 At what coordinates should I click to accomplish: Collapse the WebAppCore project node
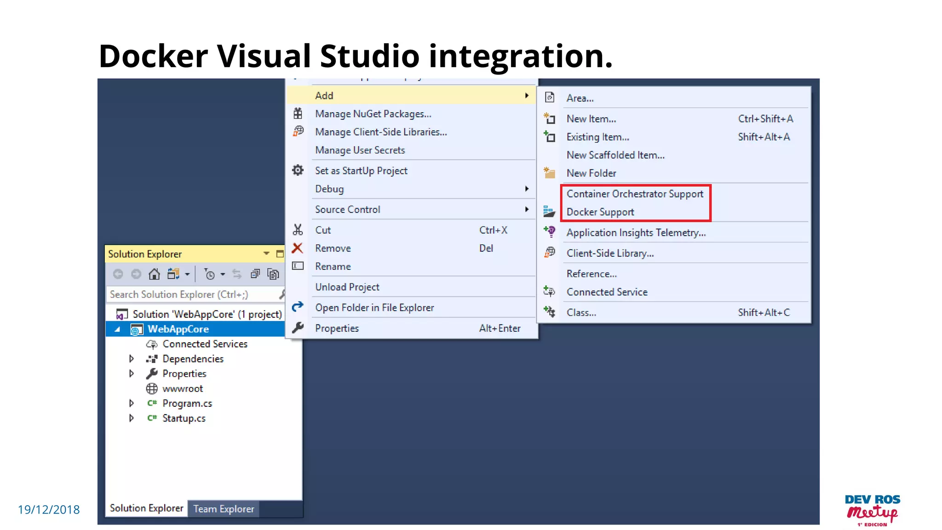pos(118,329)
